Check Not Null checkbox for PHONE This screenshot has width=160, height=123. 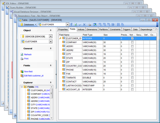pyautogui.click(x=132, y=70)
